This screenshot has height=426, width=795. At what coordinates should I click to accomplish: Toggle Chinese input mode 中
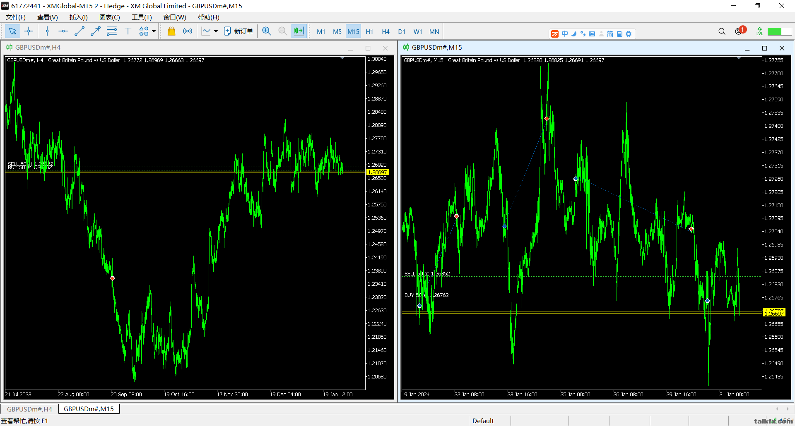point(565,34)
